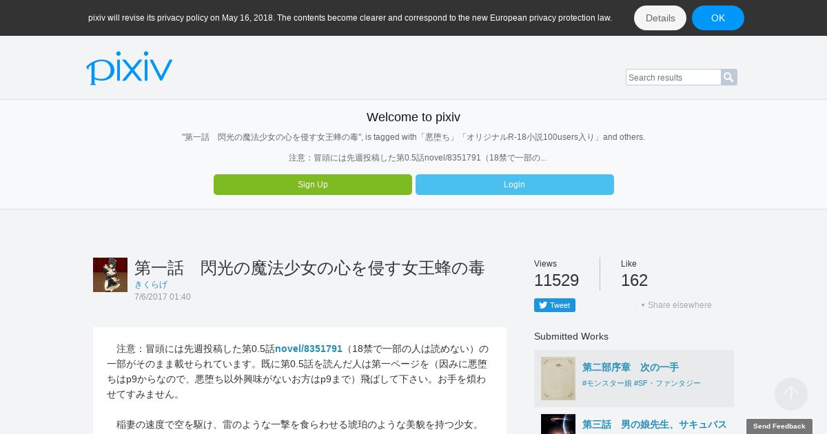Click the #モンスター娘 tag

607,383
